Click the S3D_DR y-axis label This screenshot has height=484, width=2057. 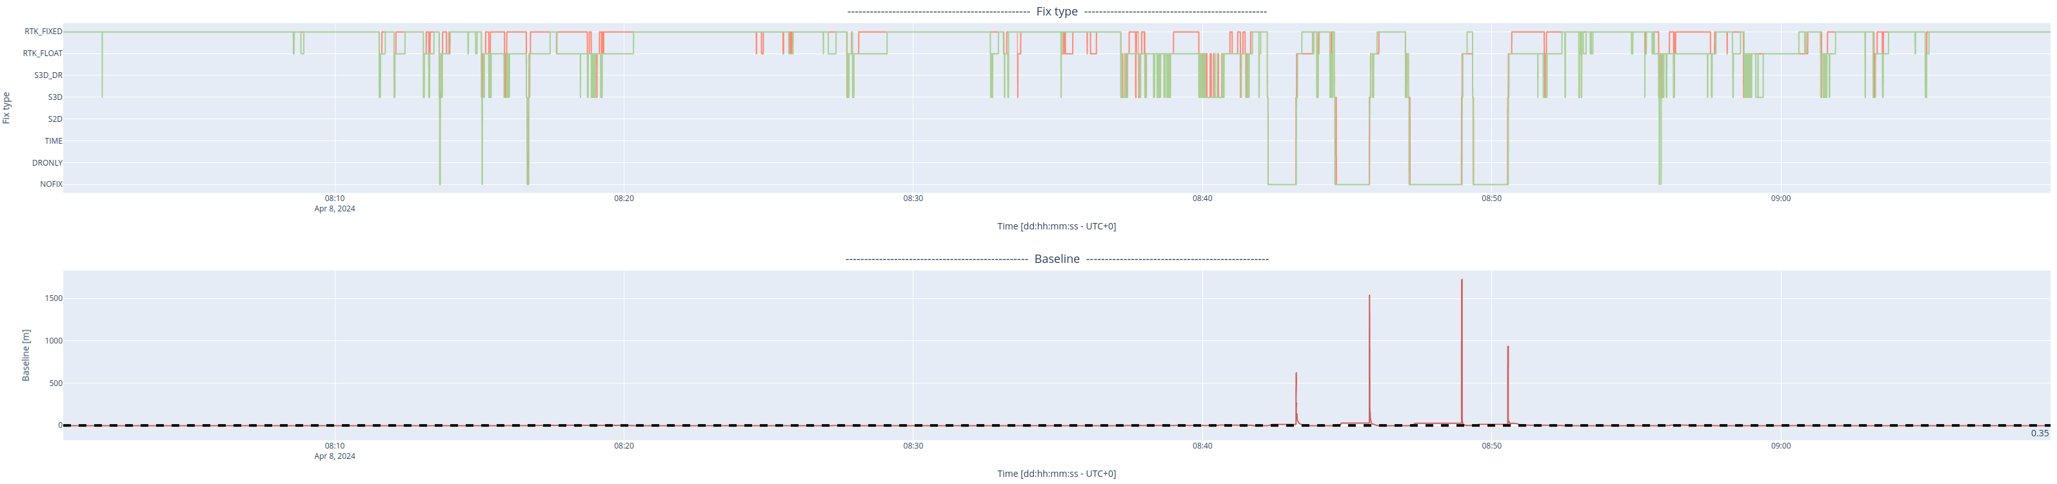coord(48,76)
